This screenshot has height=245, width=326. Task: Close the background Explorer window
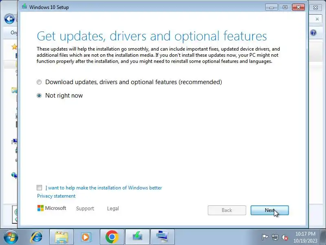(315, 7)
